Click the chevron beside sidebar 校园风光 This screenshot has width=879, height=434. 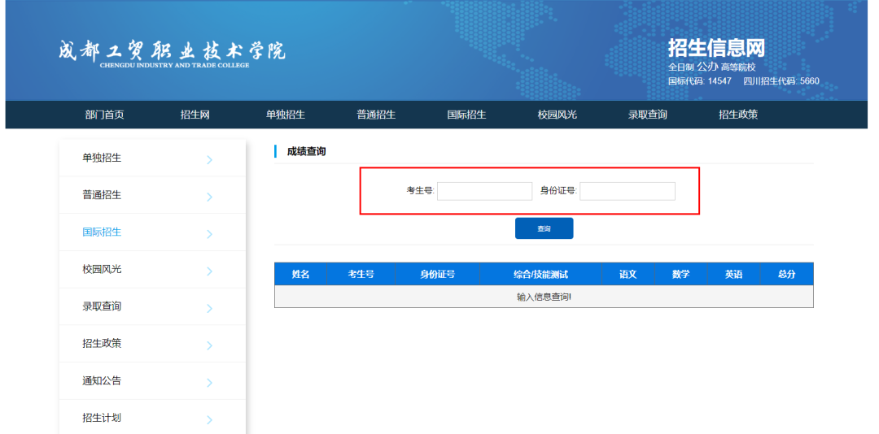tap(210, 271)
